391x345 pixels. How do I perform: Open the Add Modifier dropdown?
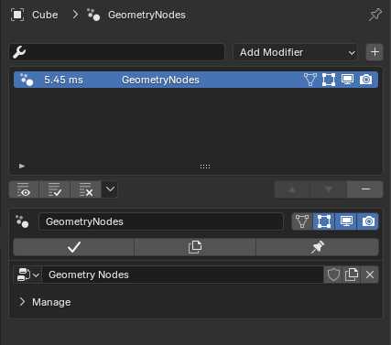point(295,52)
